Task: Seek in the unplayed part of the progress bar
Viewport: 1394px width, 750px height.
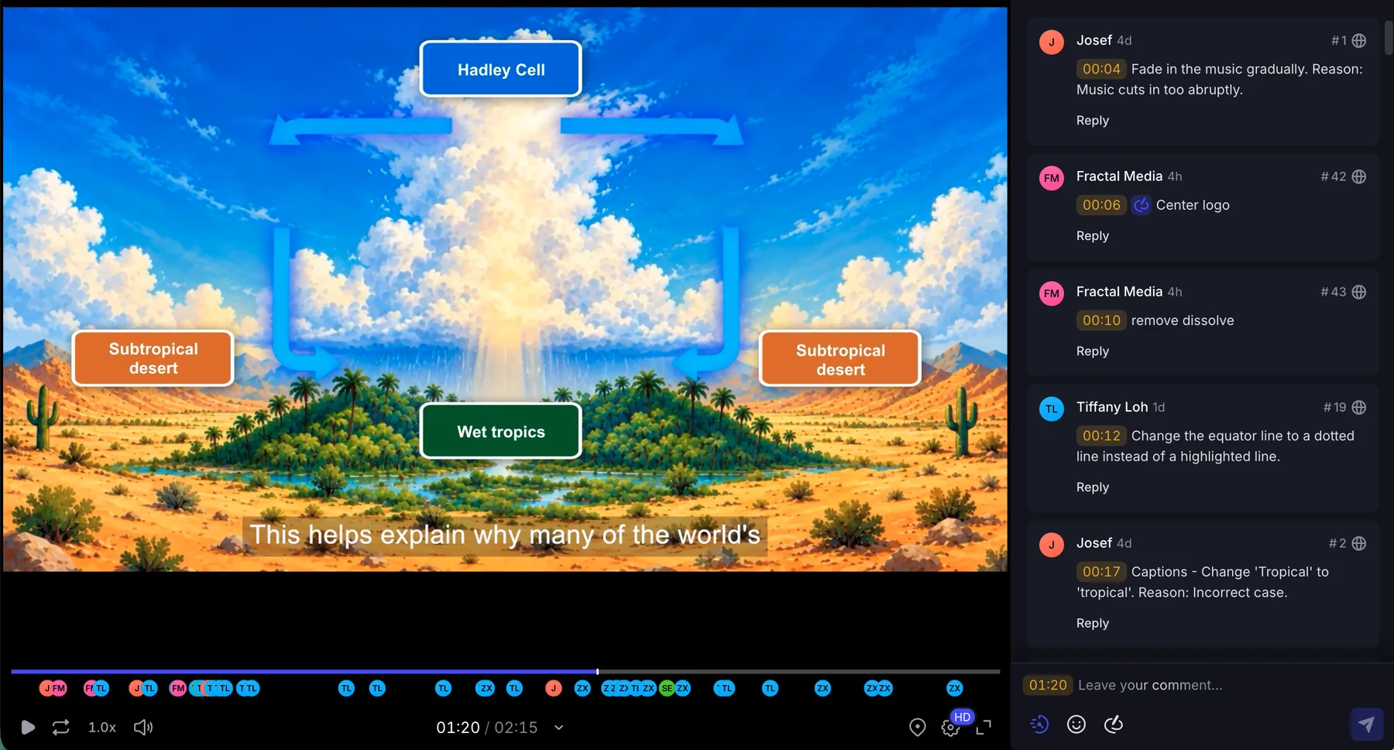Action: (x=799, y=671)
